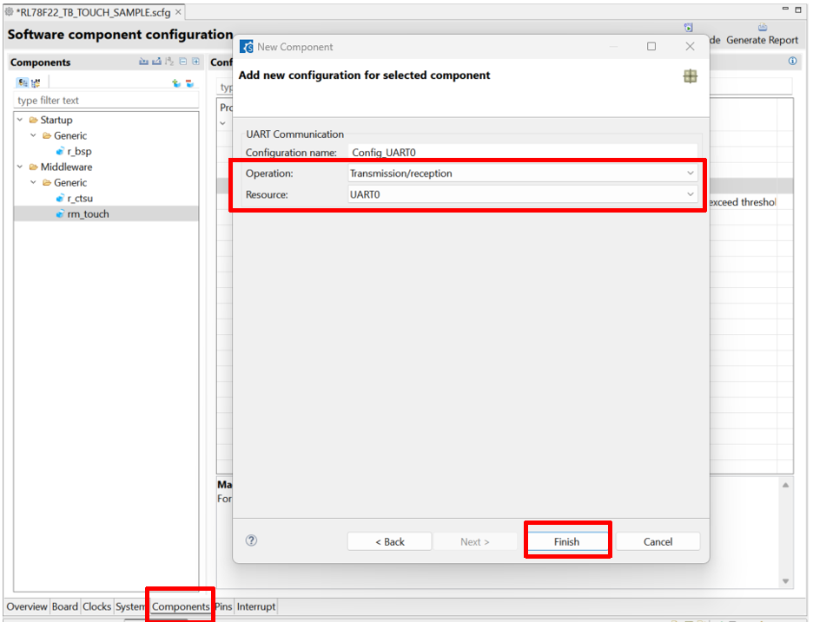The height and width of the screenshot is (622, 813).
Task: Switch to the Pins tab
Action: (223, 606)
